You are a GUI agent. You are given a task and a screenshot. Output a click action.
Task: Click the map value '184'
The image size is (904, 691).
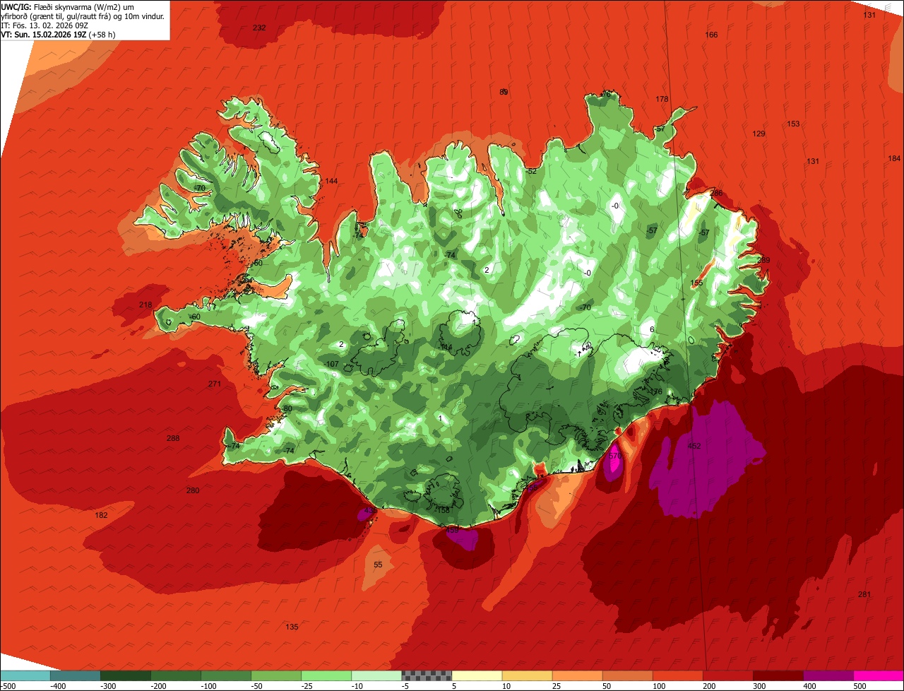(x=895, y=158)
